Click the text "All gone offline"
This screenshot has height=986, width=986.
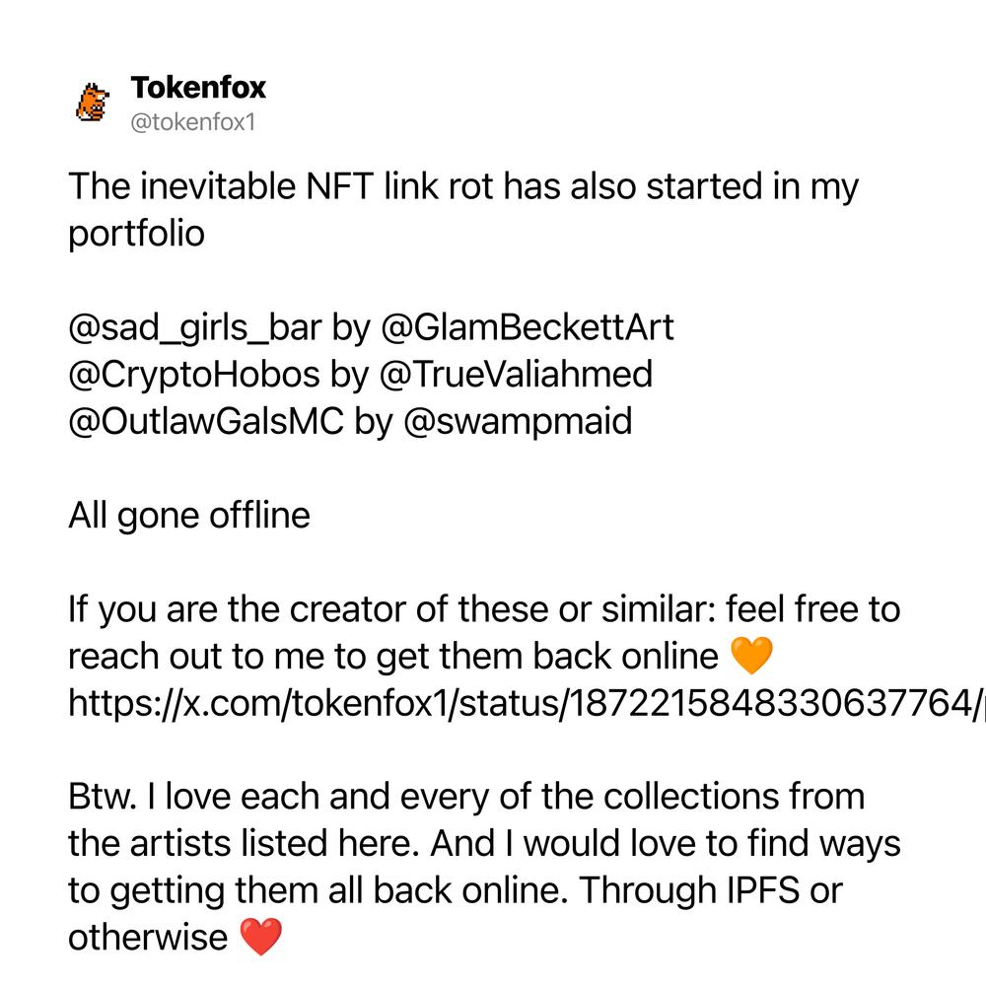[189, 516]
